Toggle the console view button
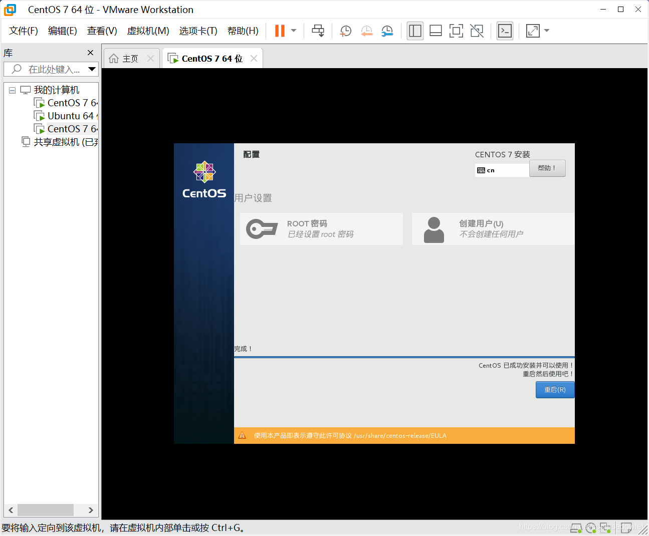Viewport: 649px width, 536px height. point(505,31)
